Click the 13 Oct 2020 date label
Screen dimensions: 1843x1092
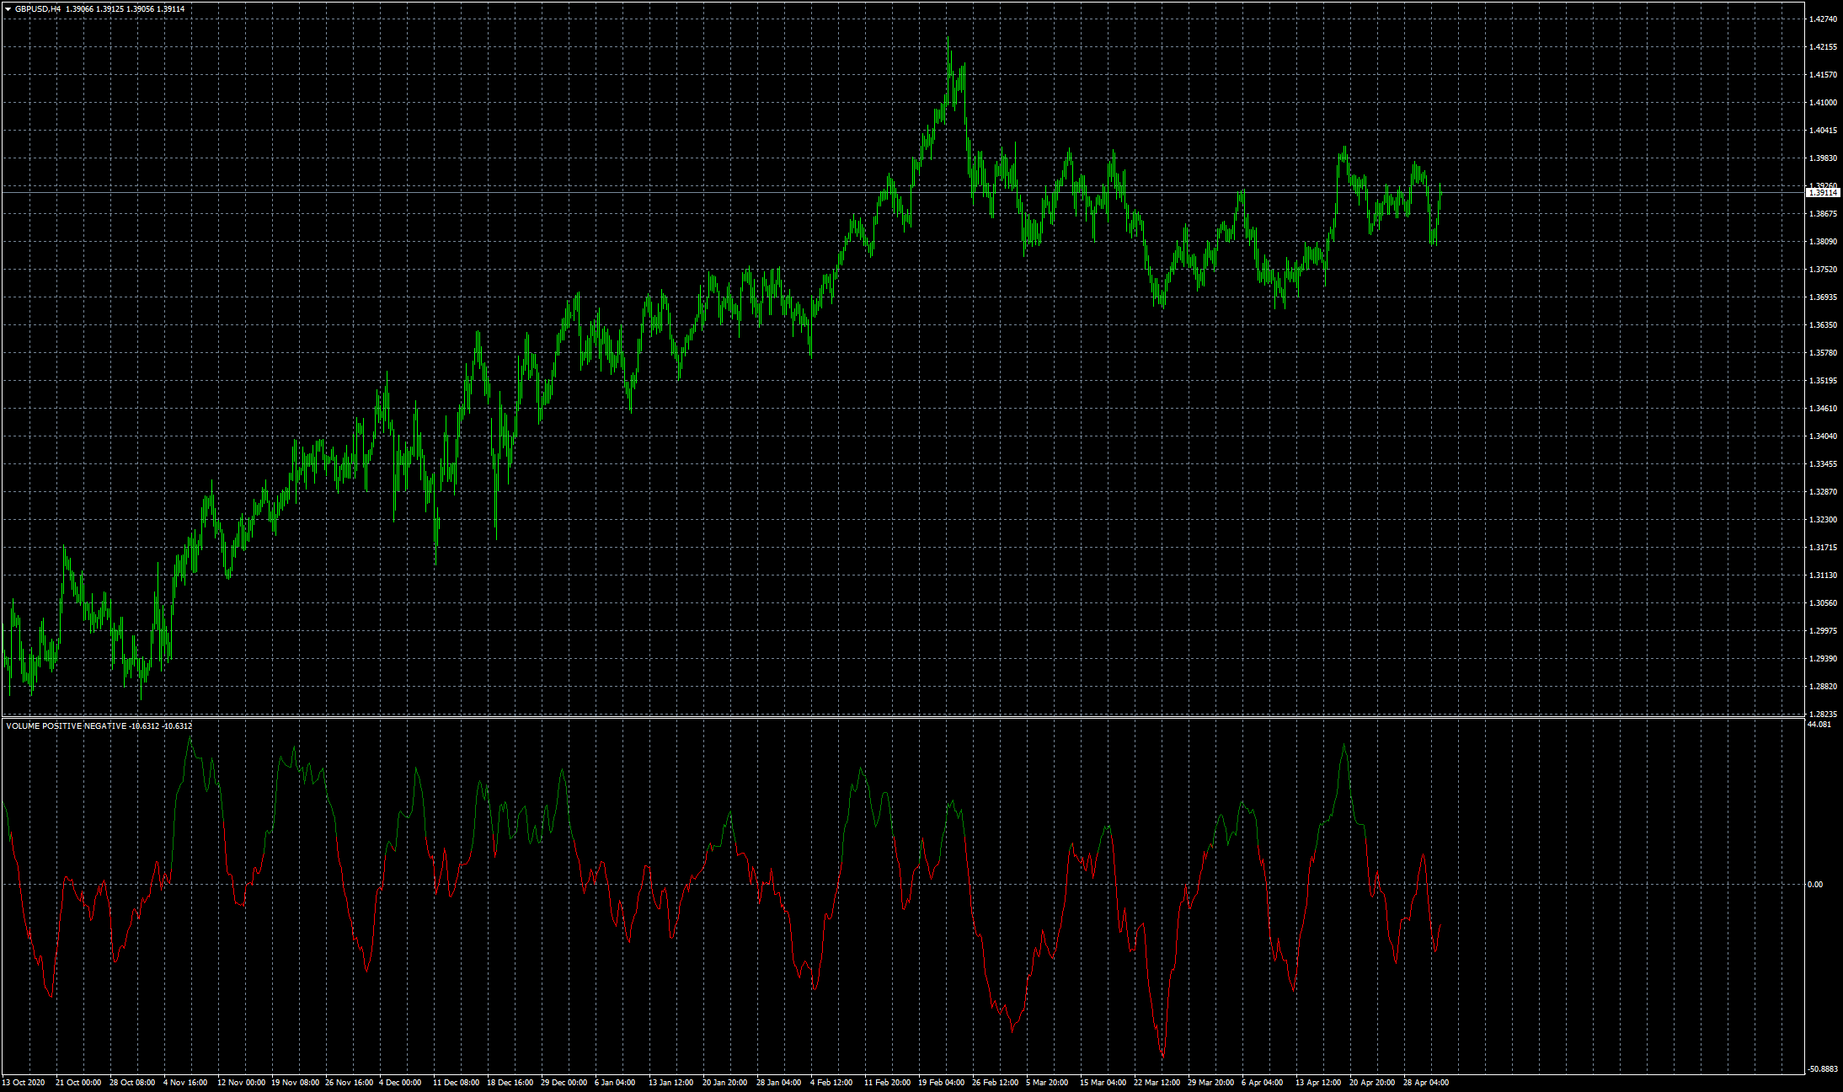(23, 1083)
